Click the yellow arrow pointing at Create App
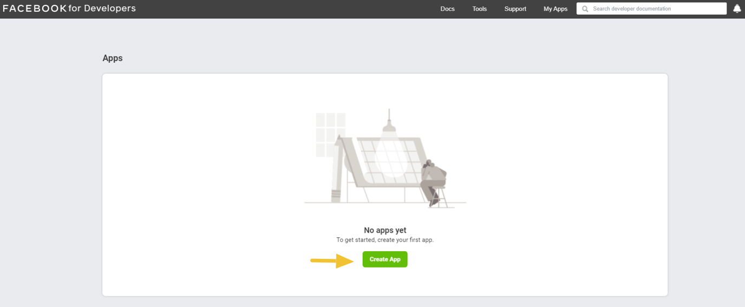Screen dimensions: 745x307 click(x=331, y=260)
